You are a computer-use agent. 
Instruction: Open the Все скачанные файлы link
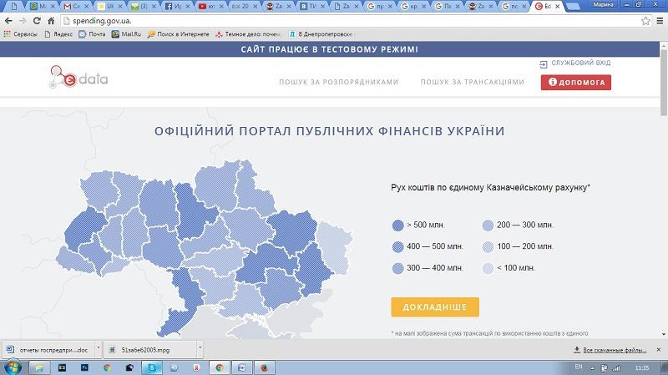coord(613,349)
